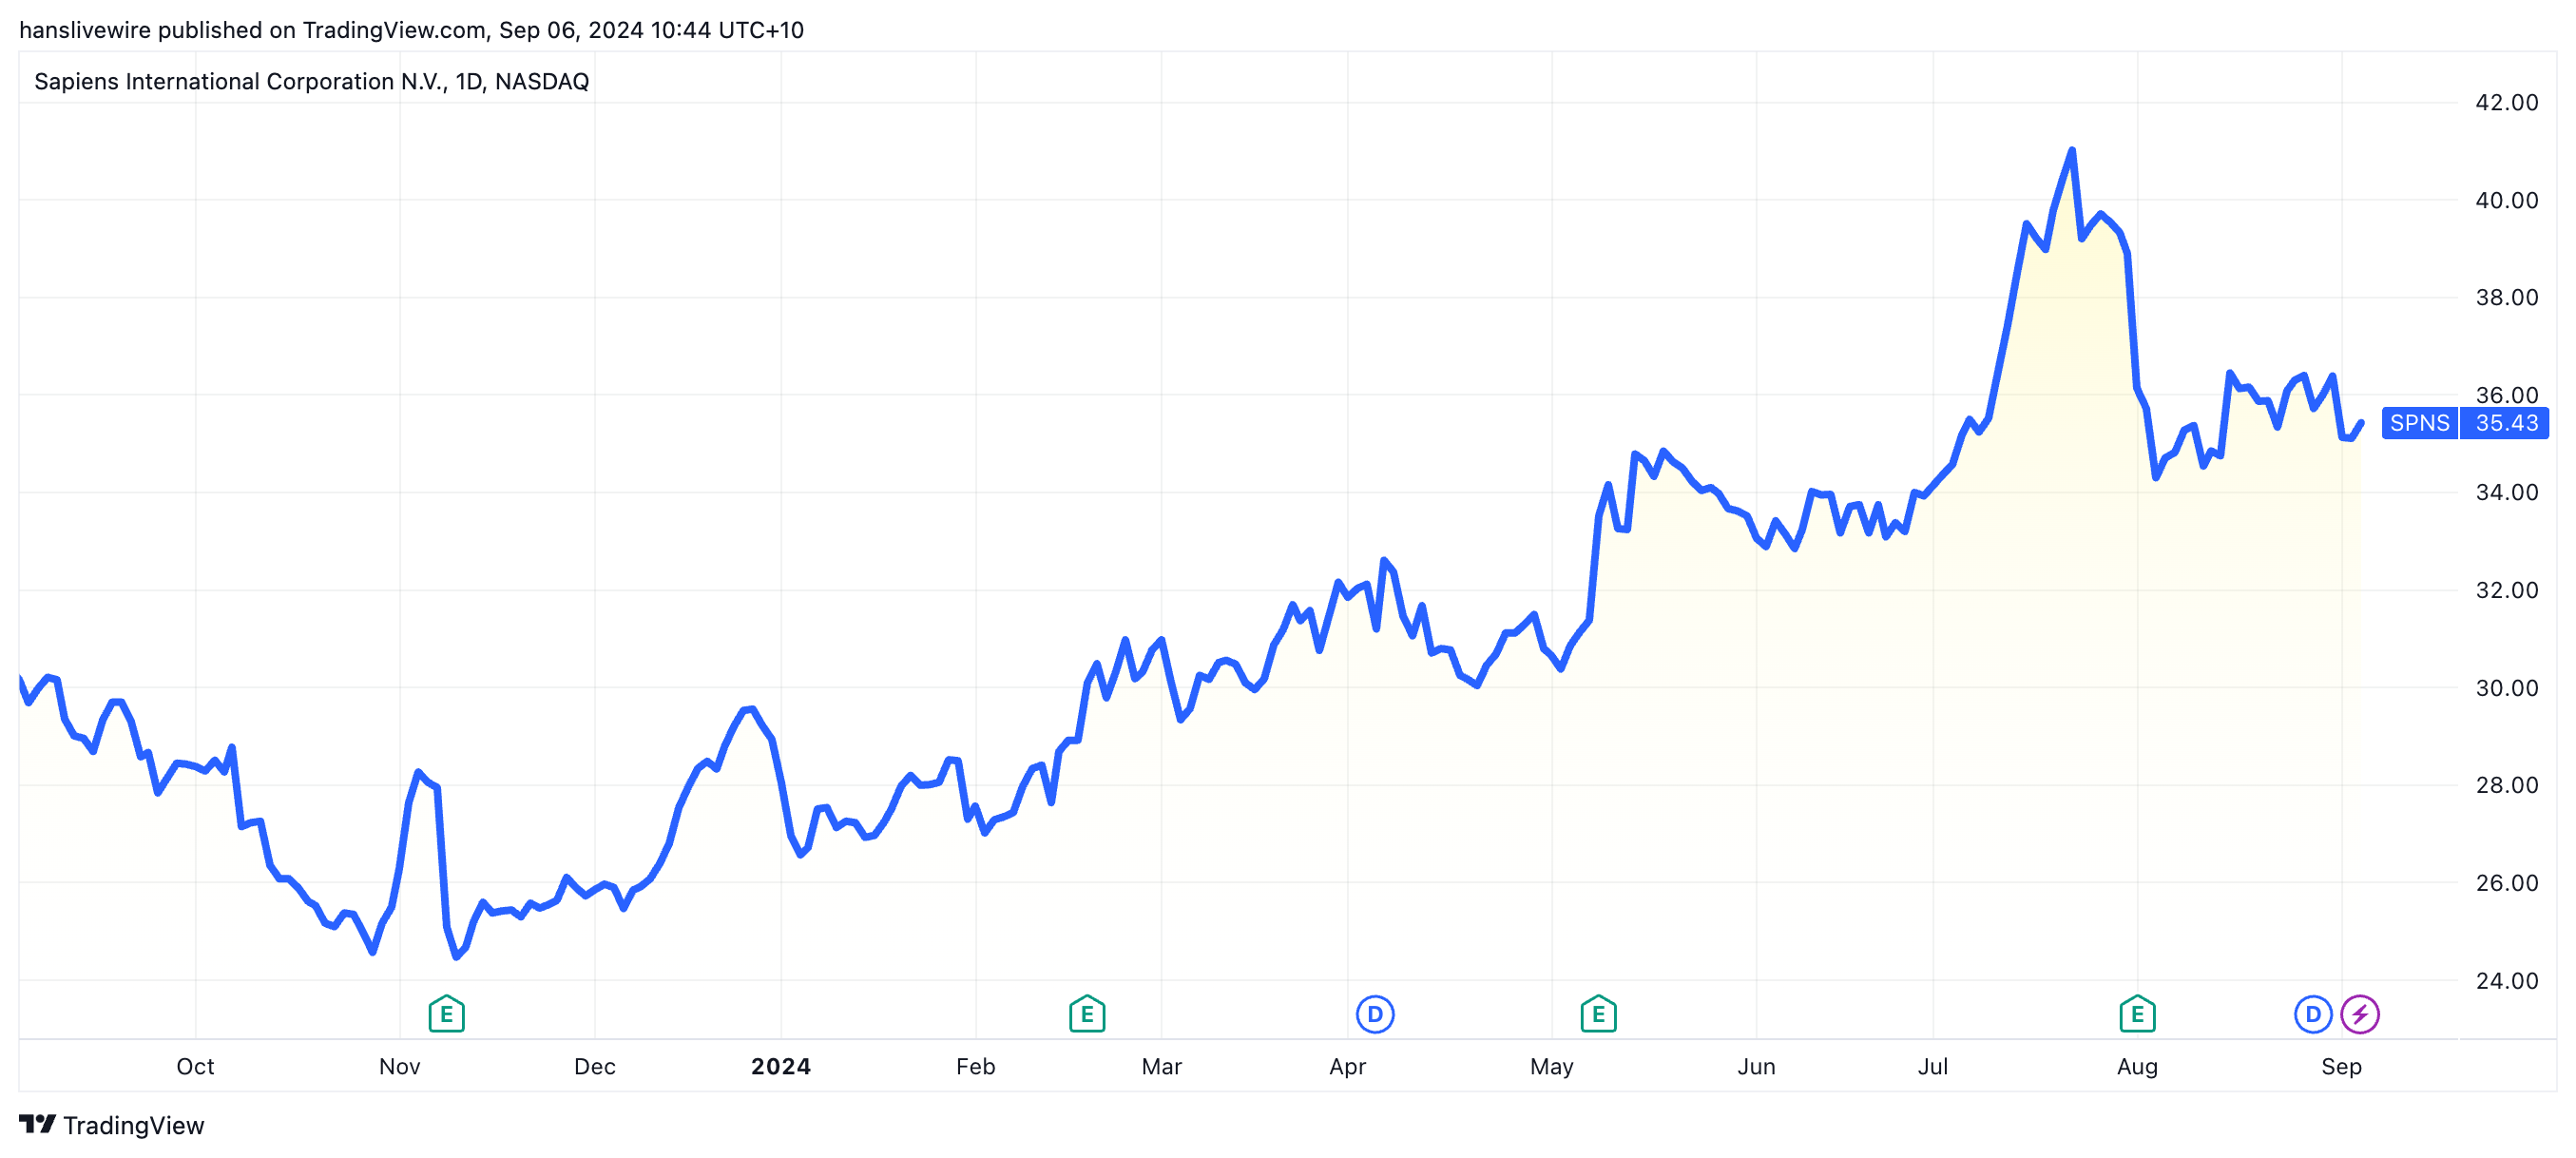Click the purple lightning bolt marker
2576x1158 pixels.
click(2360, 1014)
